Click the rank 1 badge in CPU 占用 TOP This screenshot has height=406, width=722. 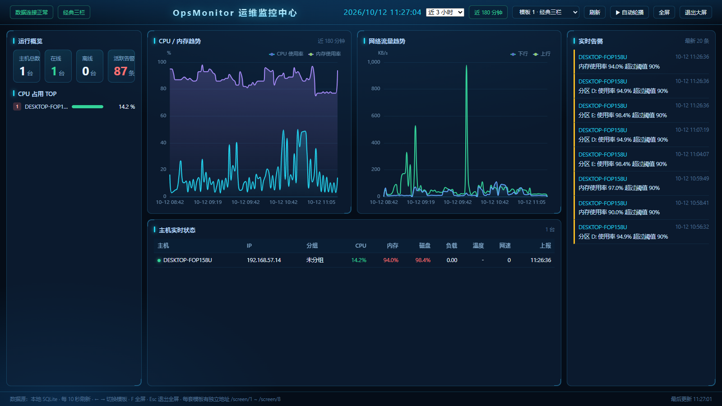pos(17,107)
